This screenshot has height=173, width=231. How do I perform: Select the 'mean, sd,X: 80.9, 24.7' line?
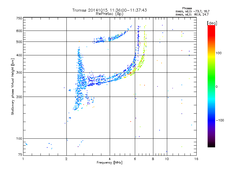pyautogui.click(x=192, y=14)
